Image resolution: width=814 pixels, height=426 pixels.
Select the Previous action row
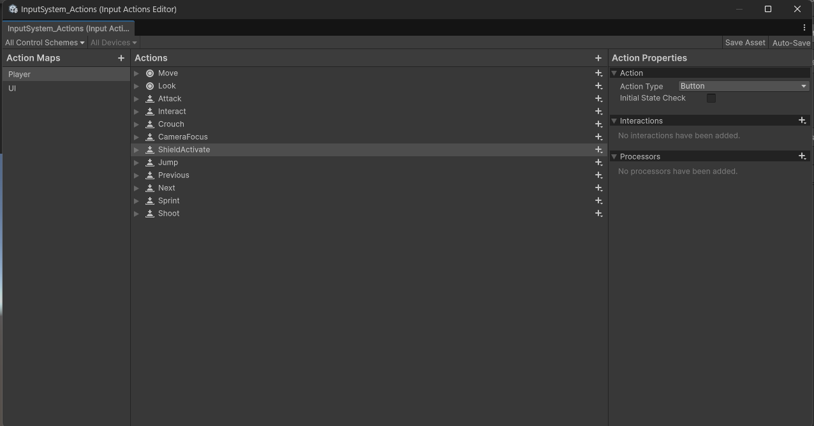tap(369, 175)
